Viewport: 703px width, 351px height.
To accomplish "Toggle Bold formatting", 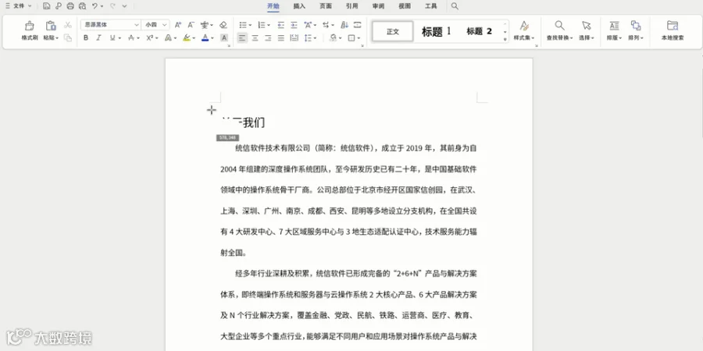I will pos(86,38).
